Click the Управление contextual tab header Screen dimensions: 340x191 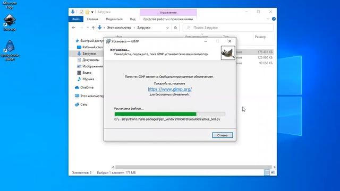[x=168, y=13]
